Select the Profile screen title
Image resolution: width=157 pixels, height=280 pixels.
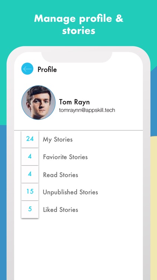47,69
